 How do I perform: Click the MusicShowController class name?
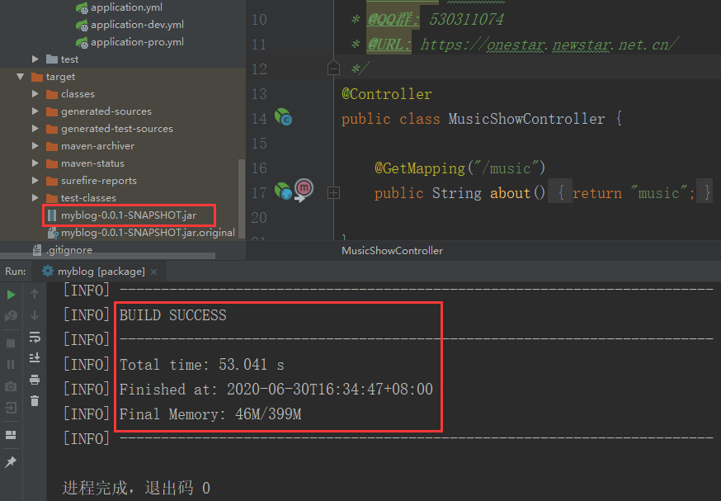(526, 119)
